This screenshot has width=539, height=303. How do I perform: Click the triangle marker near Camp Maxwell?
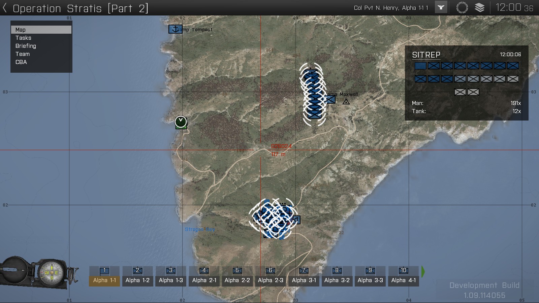click(346, 101)
